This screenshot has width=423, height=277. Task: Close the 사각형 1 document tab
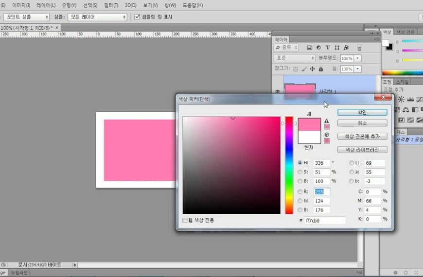point(57,28)
